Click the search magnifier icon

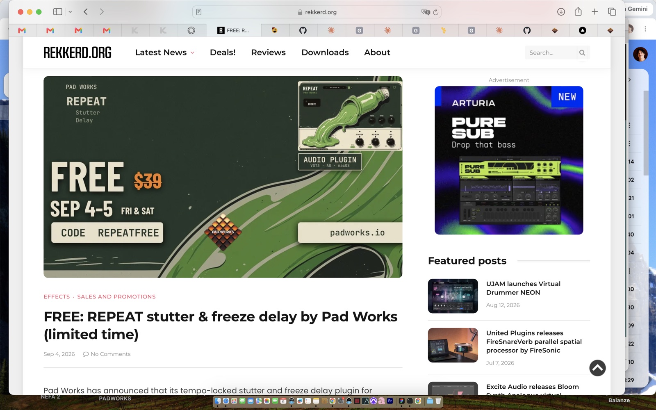click(x=582, y=52)
